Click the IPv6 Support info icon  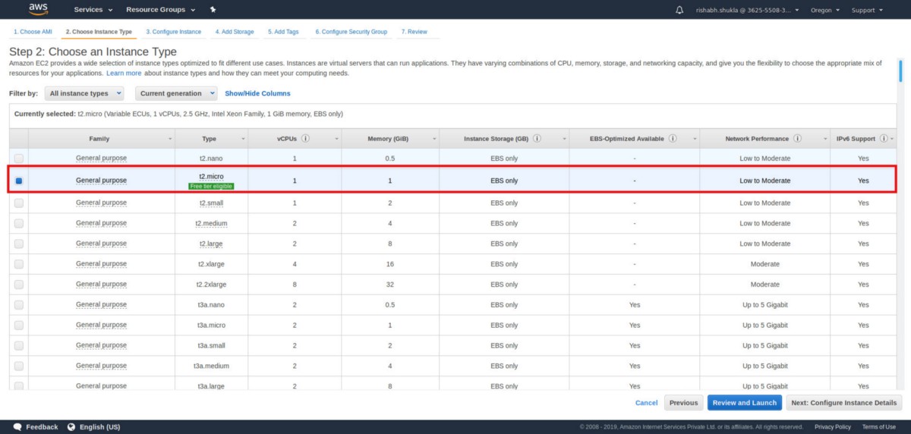pyautogui.click(x=884, y=139)
